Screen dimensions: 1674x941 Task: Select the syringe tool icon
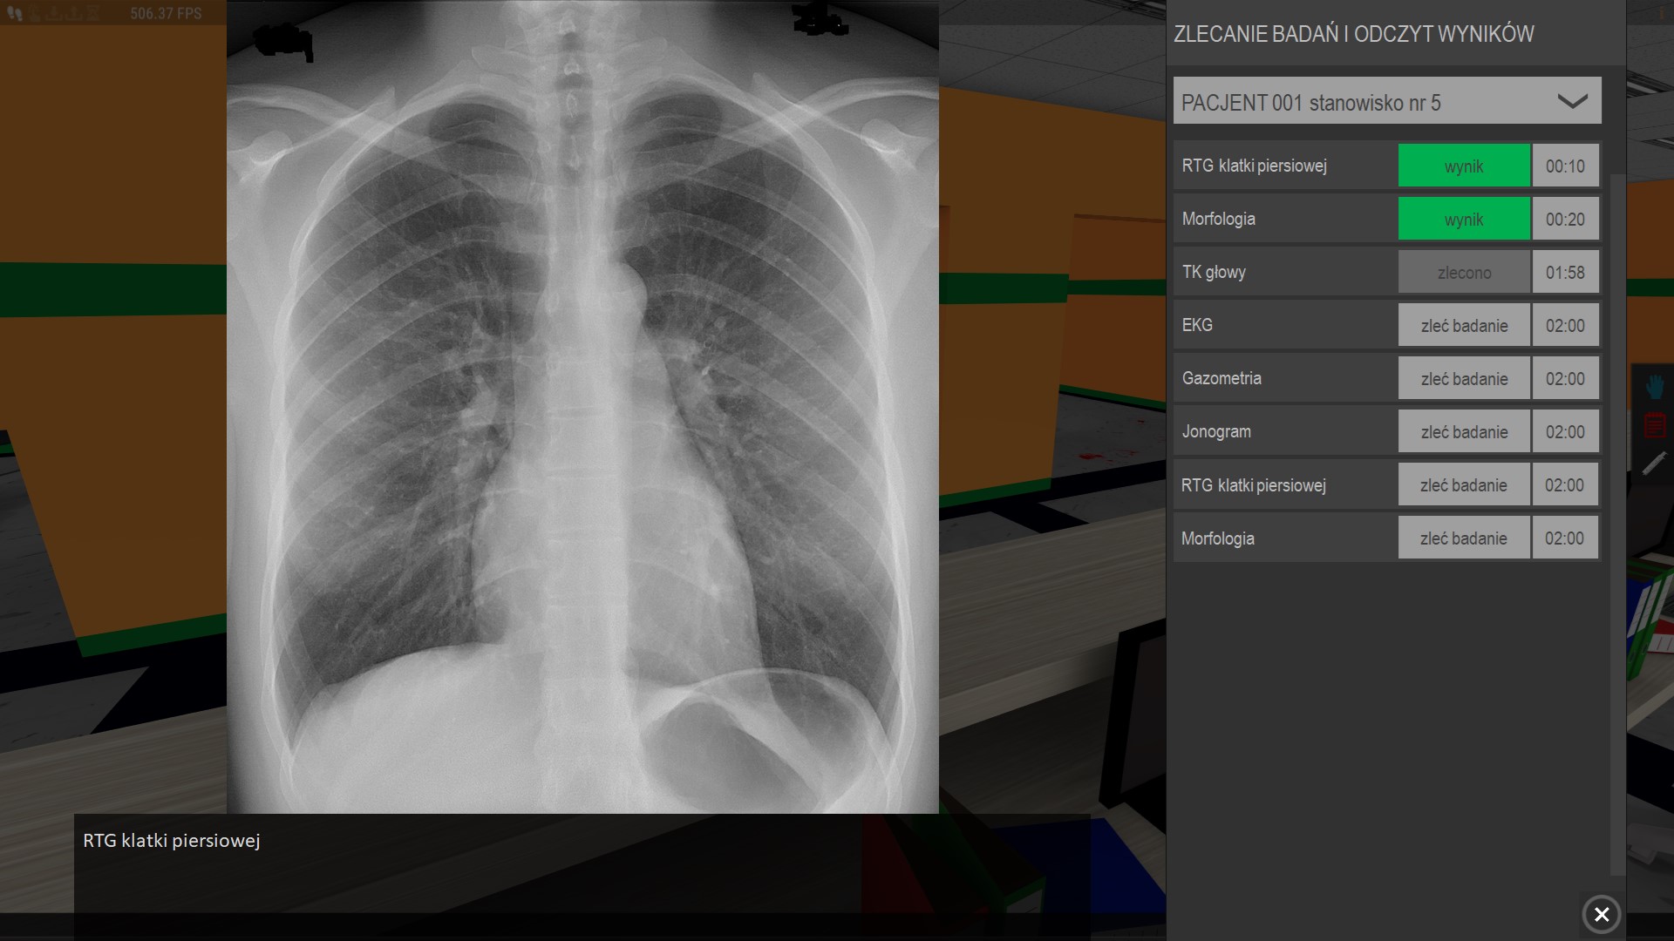(x=1654, y=464)
